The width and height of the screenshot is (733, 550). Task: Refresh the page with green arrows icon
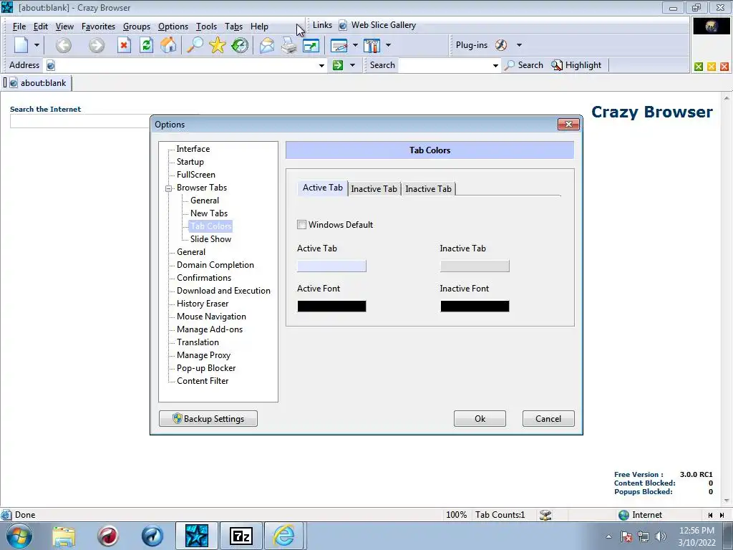tap(146, 45)
